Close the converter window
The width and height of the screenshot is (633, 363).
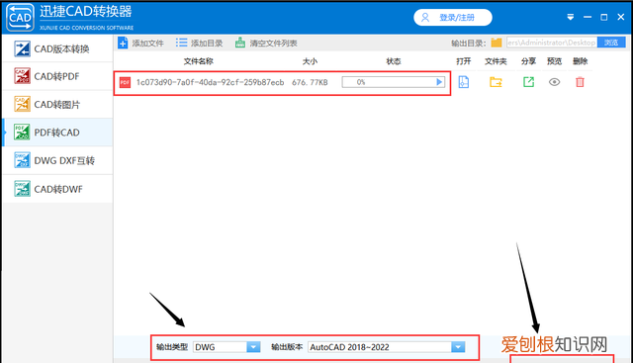(621, 17)
